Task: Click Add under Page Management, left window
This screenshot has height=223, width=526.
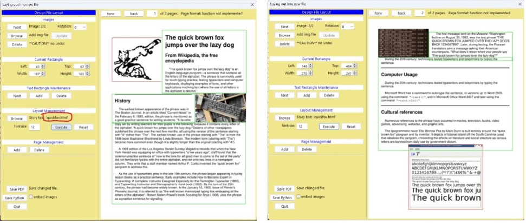Action: 17,150
